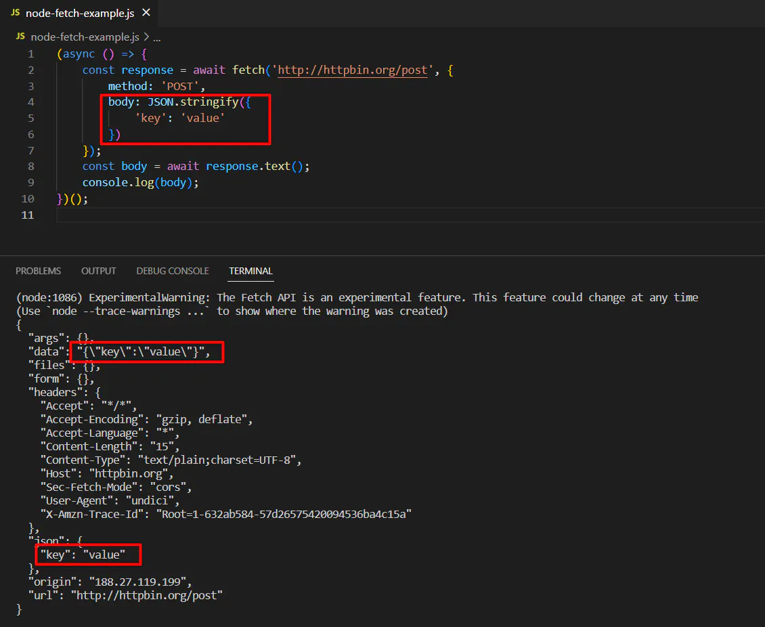Click the "data" field in terminal output

pos(45,351)
